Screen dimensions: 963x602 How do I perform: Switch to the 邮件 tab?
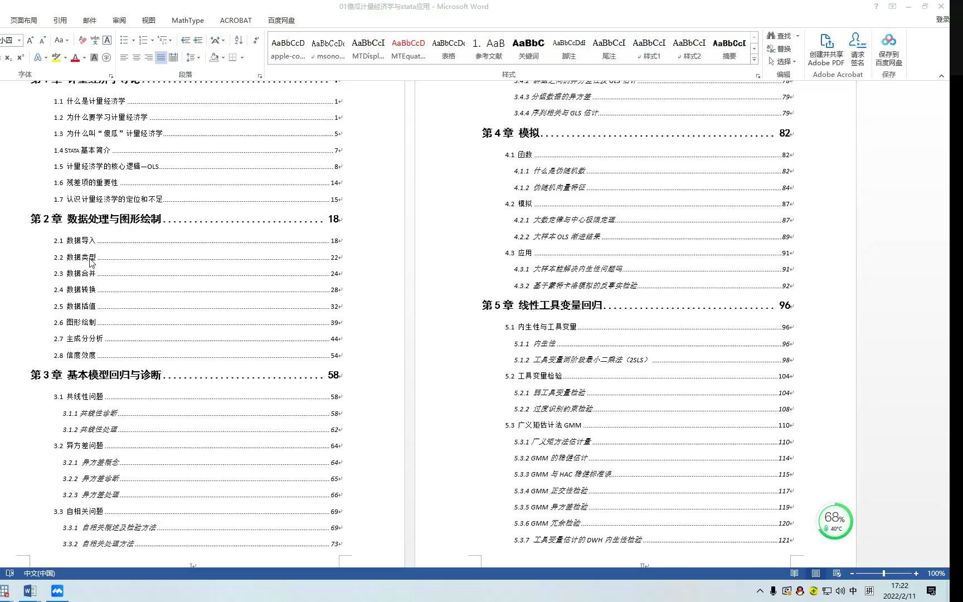pyautogui.click(x=90, y=20)
